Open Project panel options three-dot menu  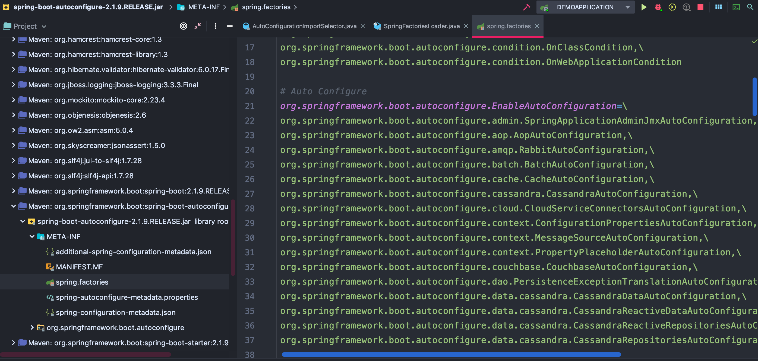(215, 26)
